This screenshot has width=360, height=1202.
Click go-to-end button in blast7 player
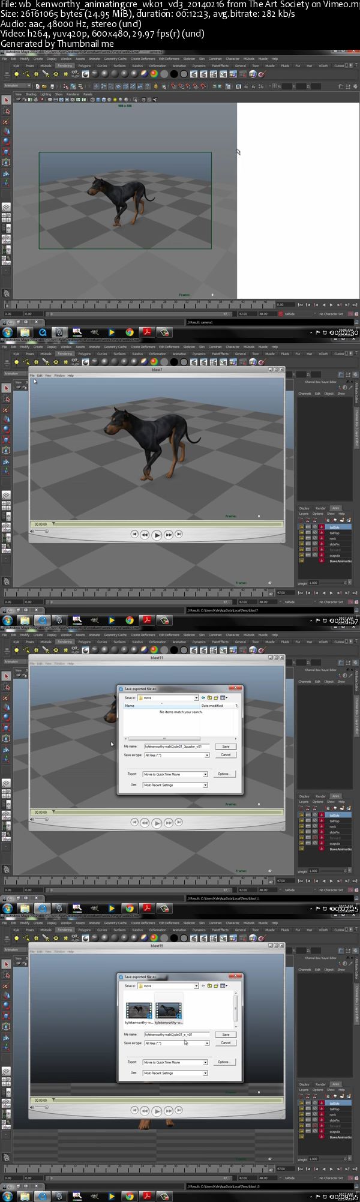pyautogui.click(x=179, y=534)
